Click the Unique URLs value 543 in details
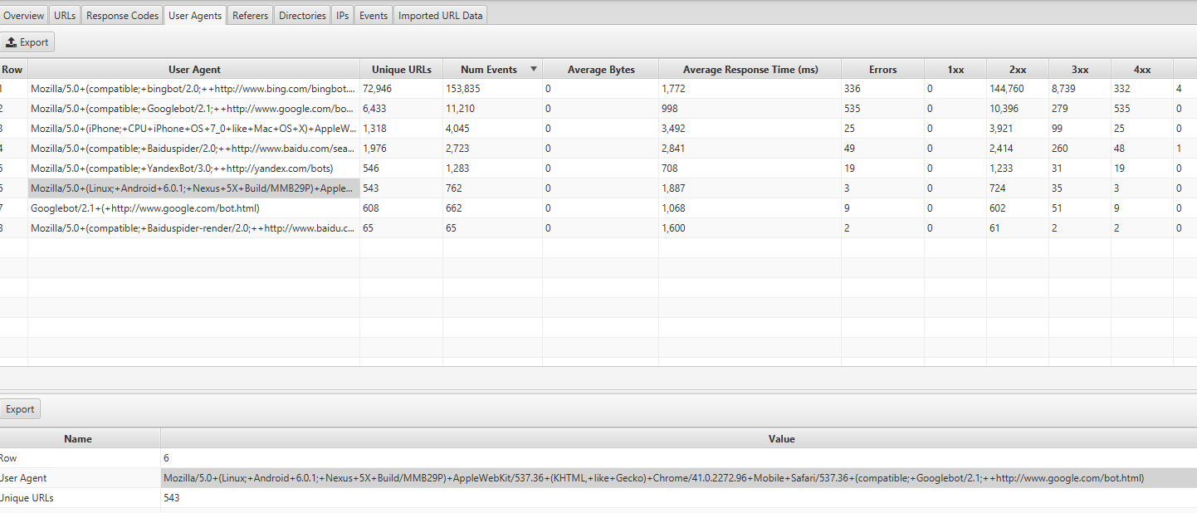 coord(678,498)
